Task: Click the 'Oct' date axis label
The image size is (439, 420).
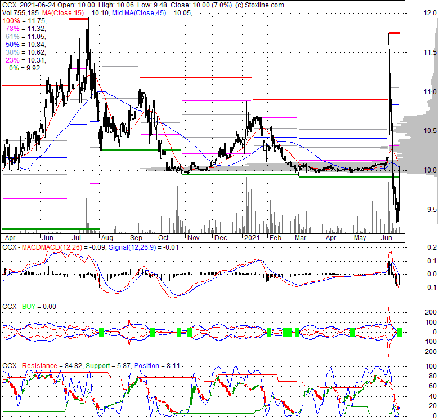Action: (163, 238)
